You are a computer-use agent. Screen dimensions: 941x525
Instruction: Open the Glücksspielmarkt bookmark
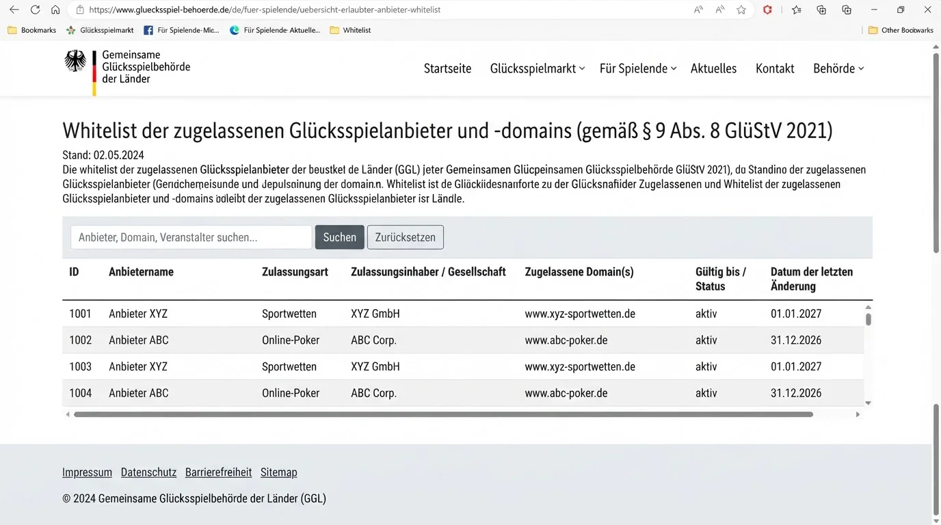100,30
